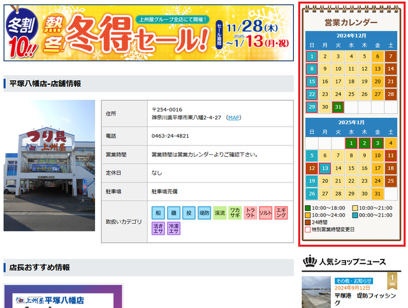Select December 25 on the calendar
Screen dimensions: 408x308
351,94
